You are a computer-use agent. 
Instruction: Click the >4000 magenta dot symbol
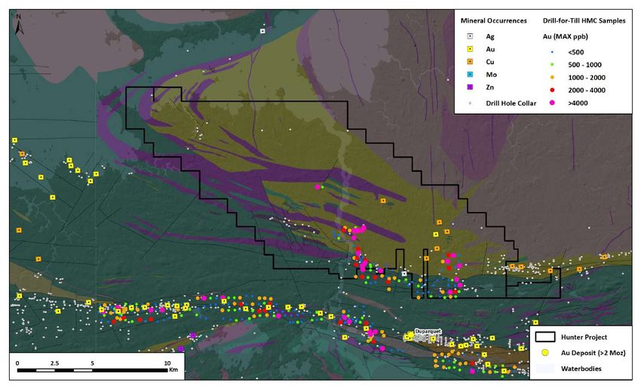pyautogui.click(x=552, y=103)
